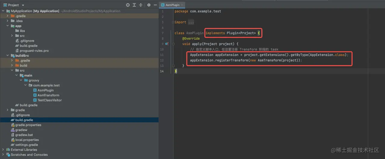Click the settings.gradle elephant icon
Screen dimensions: 385x159
coord(13,145)
